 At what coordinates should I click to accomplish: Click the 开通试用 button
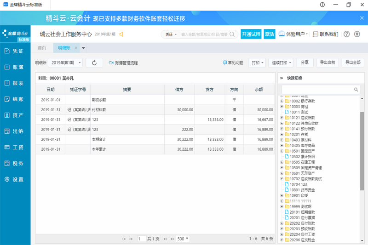pos(251,34)
